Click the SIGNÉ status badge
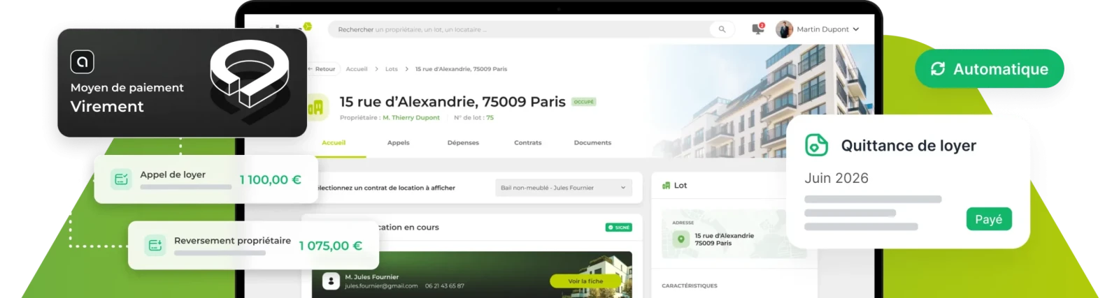Image resolution: width=1119 pixels, height=298 pixels. 619,228
